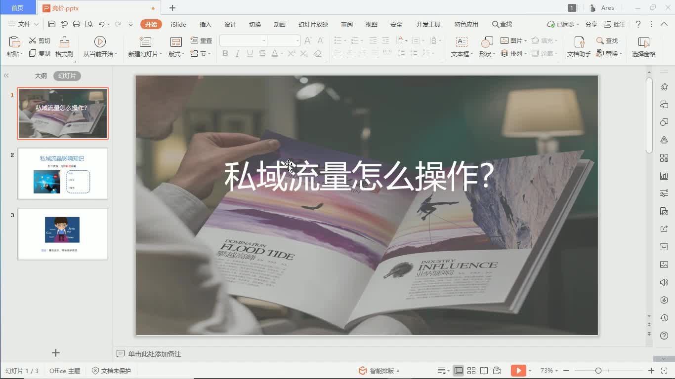Image resolution: width=675 pixels, height=379 pixels.
Task: Toggle Strikethrough formatting
Action: (262, 53)
